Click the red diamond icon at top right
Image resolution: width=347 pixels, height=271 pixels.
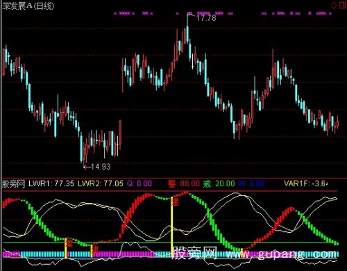[x=333, y=6]
